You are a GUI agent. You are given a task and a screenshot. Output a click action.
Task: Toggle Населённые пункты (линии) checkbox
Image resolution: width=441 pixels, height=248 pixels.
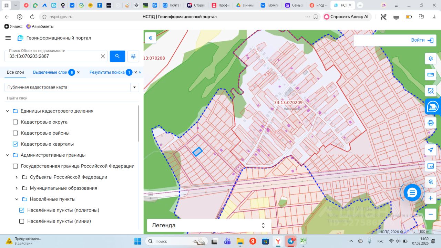[x=22, y=221]
